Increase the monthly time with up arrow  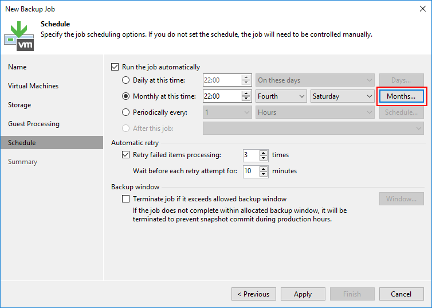tap(246, 93)
